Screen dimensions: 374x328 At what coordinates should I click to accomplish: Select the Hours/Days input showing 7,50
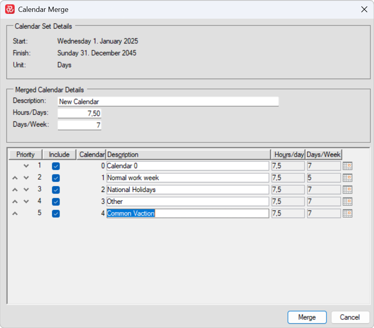(x=80, y=114)
